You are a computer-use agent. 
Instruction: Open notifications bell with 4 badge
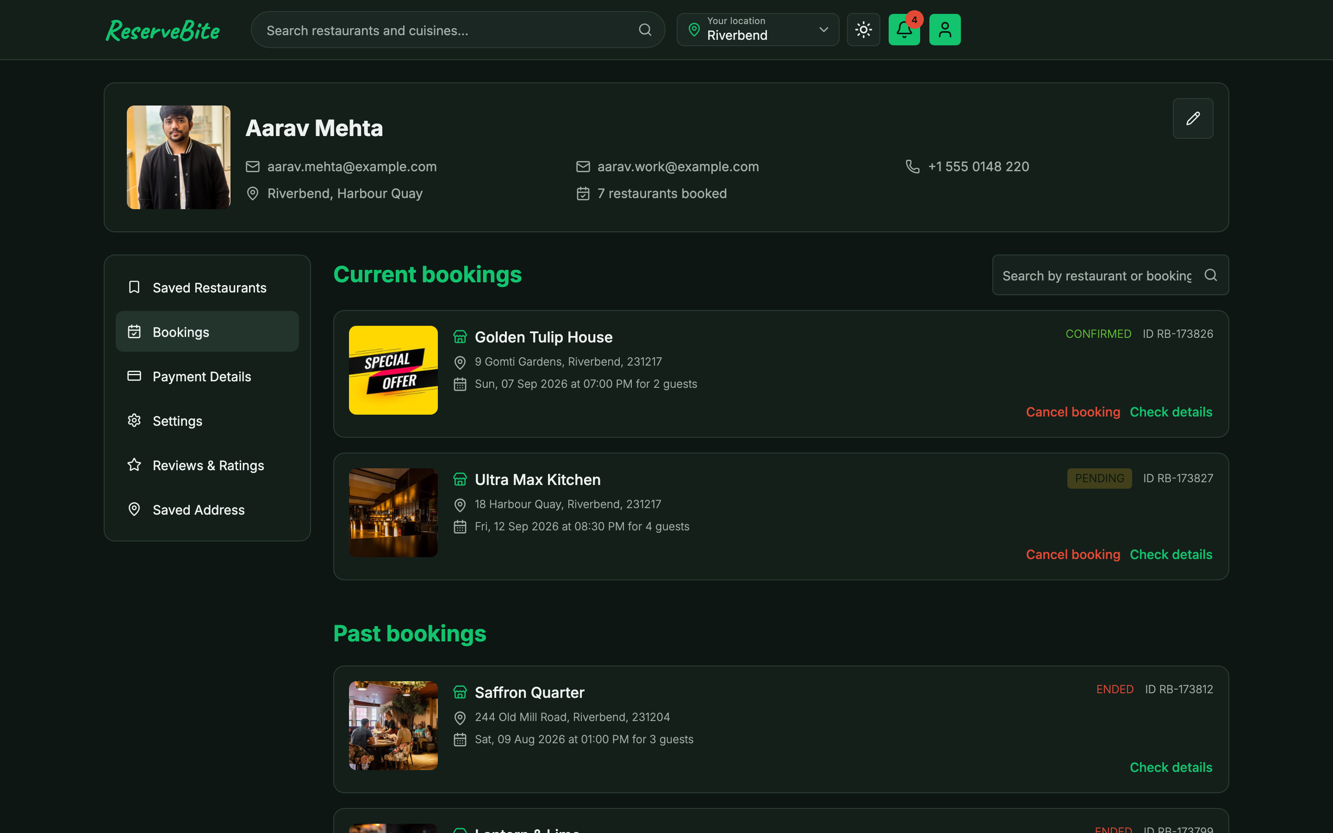pyautogui.click(x=904, y=30)
